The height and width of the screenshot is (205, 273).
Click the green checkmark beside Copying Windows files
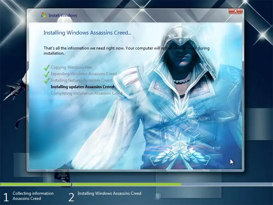(x=46, y=67)
